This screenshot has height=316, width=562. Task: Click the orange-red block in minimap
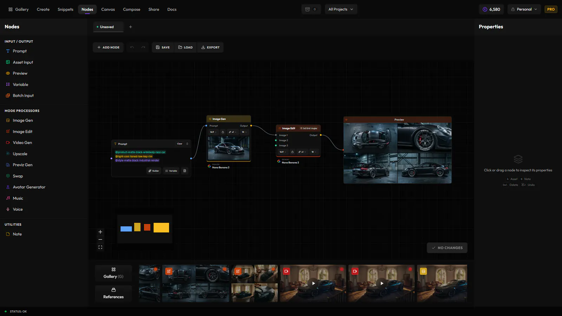click(x=147, y=228)
